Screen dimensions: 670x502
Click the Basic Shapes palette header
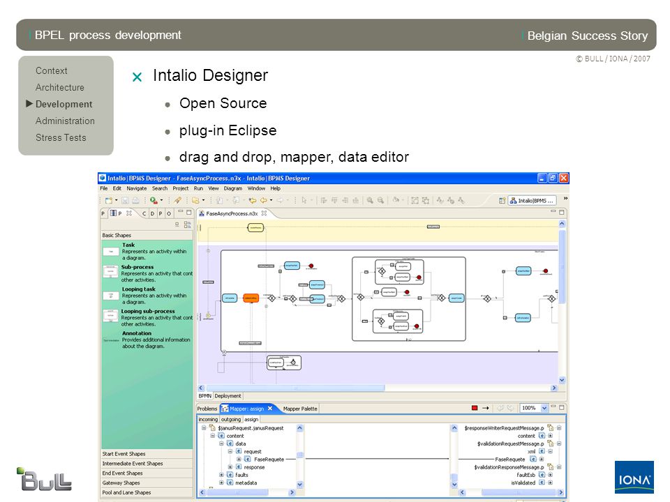[147, 235]
